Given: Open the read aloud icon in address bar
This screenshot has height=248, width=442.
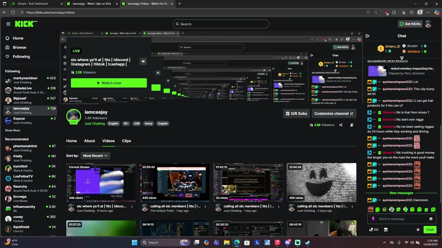Looking at the screenshot, I should [368, 12].
